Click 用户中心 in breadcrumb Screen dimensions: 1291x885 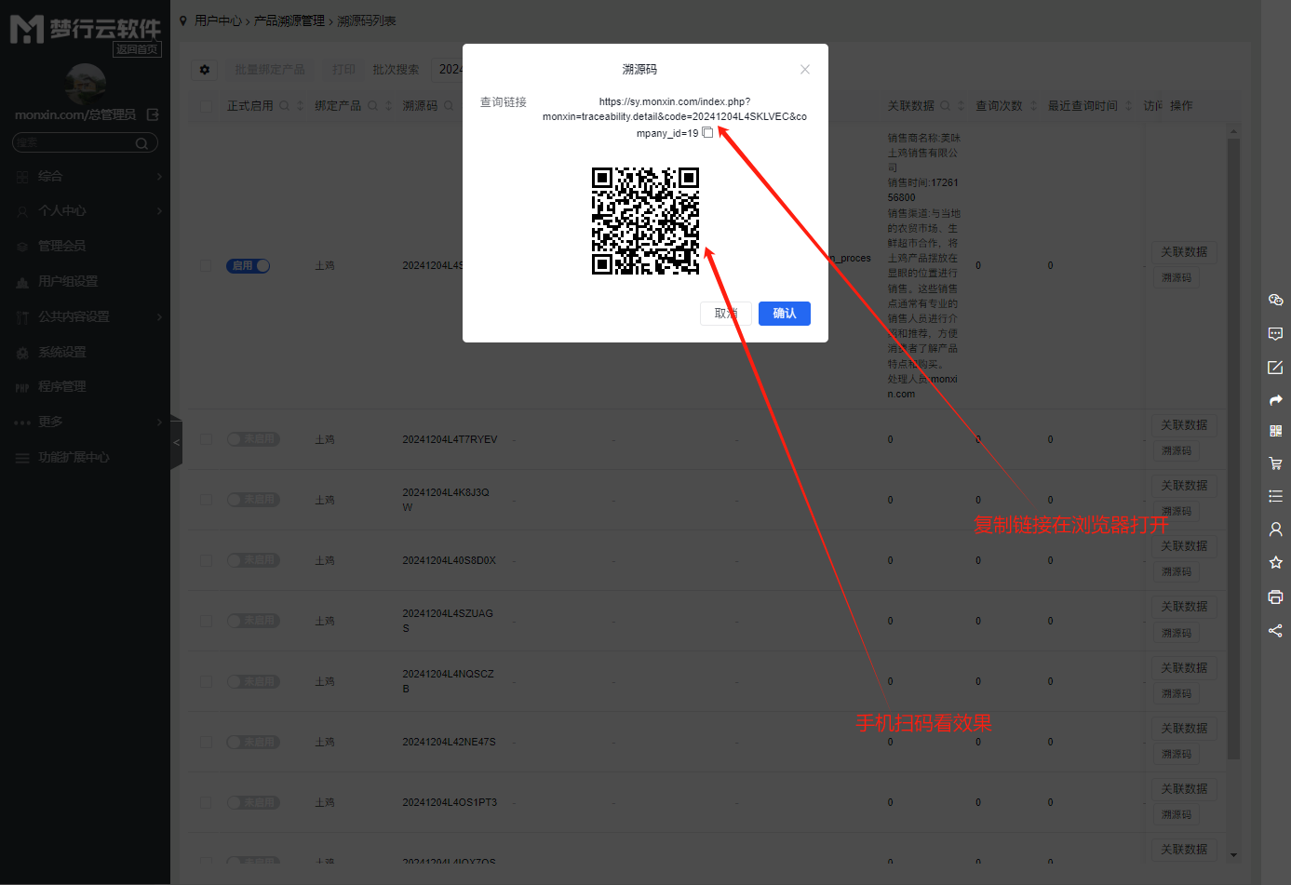click(218, 20)
